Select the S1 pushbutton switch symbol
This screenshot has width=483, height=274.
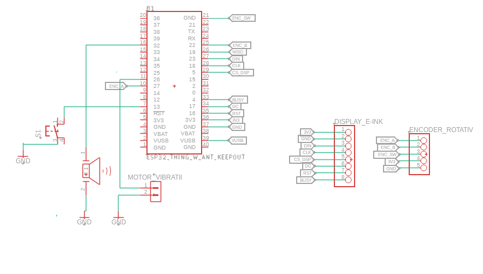pos(55,132)
